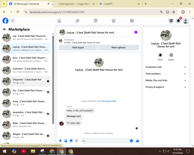The width and height of the screenshot is (194, 155).
Task: Open the tab search dropdown arrow
Action: pyautogui.click(x=4, y=4)
